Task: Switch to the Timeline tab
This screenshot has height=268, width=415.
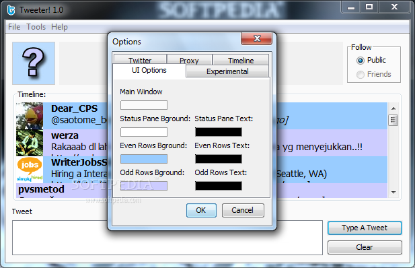Action: [x=241, y=60]
